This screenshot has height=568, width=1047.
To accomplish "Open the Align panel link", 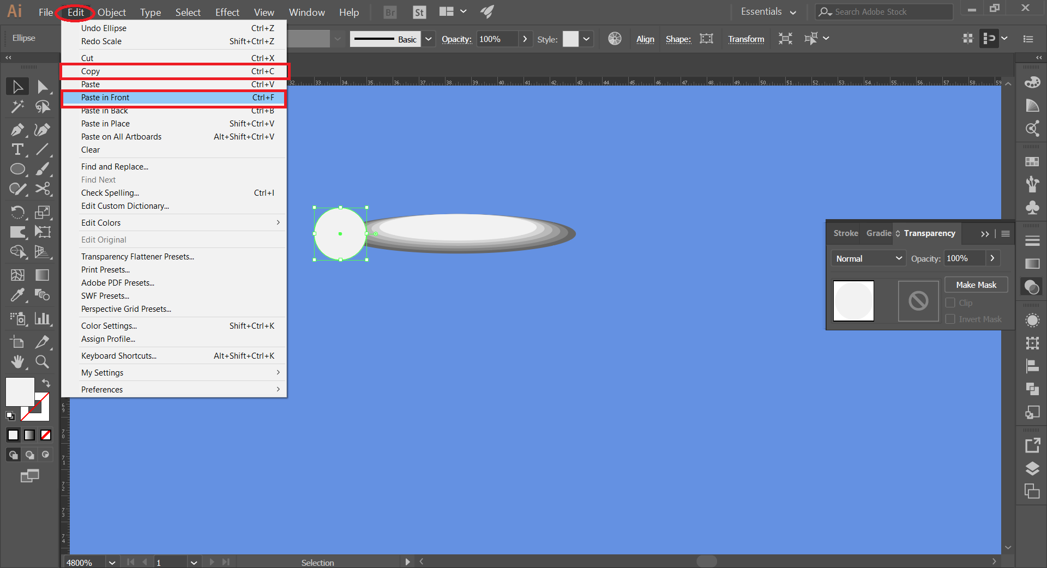I will pyautogui.click(x=645, y=39).
